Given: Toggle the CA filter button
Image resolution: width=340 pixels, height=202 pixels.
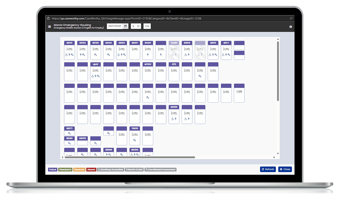Looking at the screenshot, I should pyautogui.click(x=147, y=26).
